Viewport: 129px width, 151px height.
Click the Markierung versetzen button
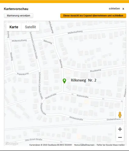19,16
